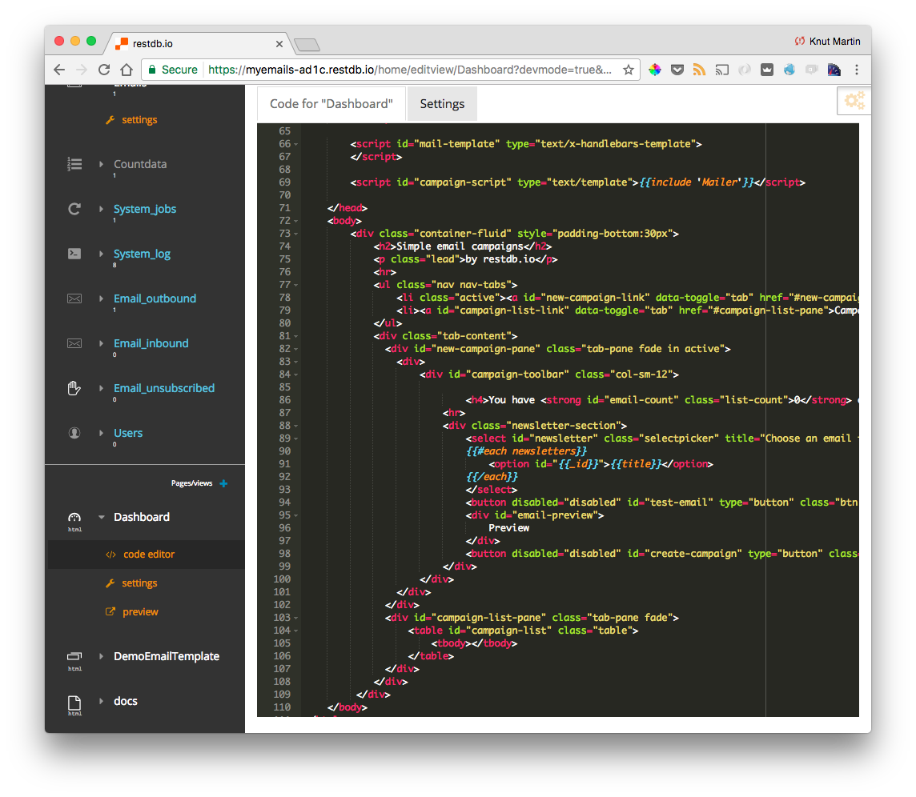The width and height of the screenshot is (916, 797).
Task: Click the Users avatar icon
Action: tap(74, 433)
